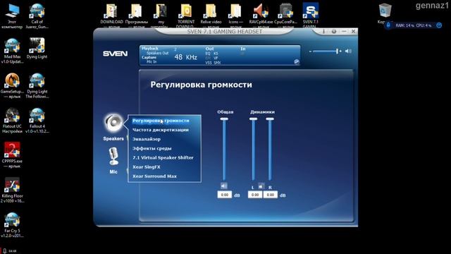Select Icons folder shortcut on desktop
The height and width of the screenshot is (254, 451).
point(235,16)
